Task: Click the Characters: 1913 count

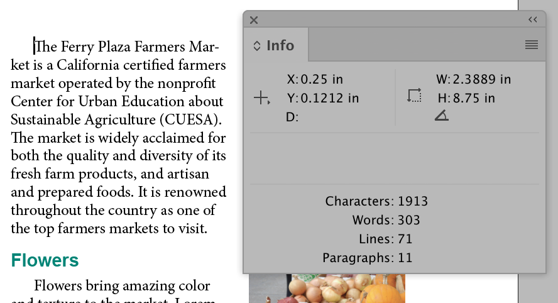Action: 376,202
